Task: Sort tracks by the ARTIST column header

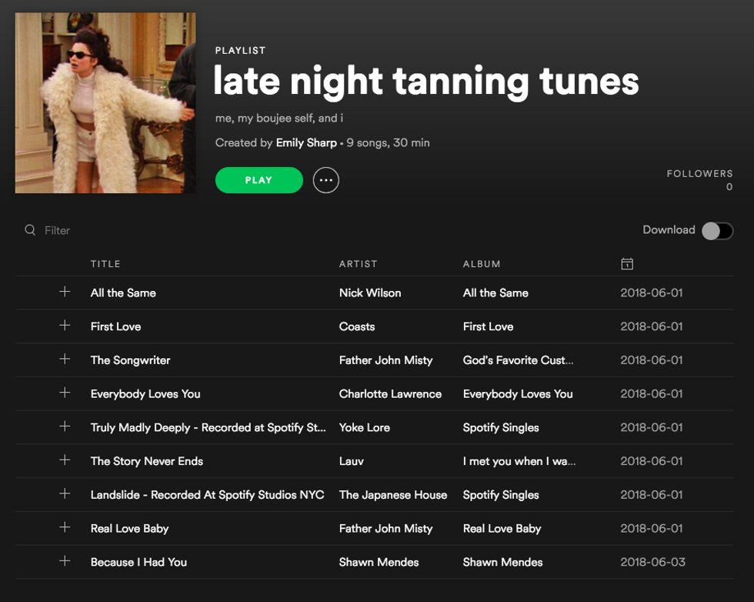Action: click(358, 264)
